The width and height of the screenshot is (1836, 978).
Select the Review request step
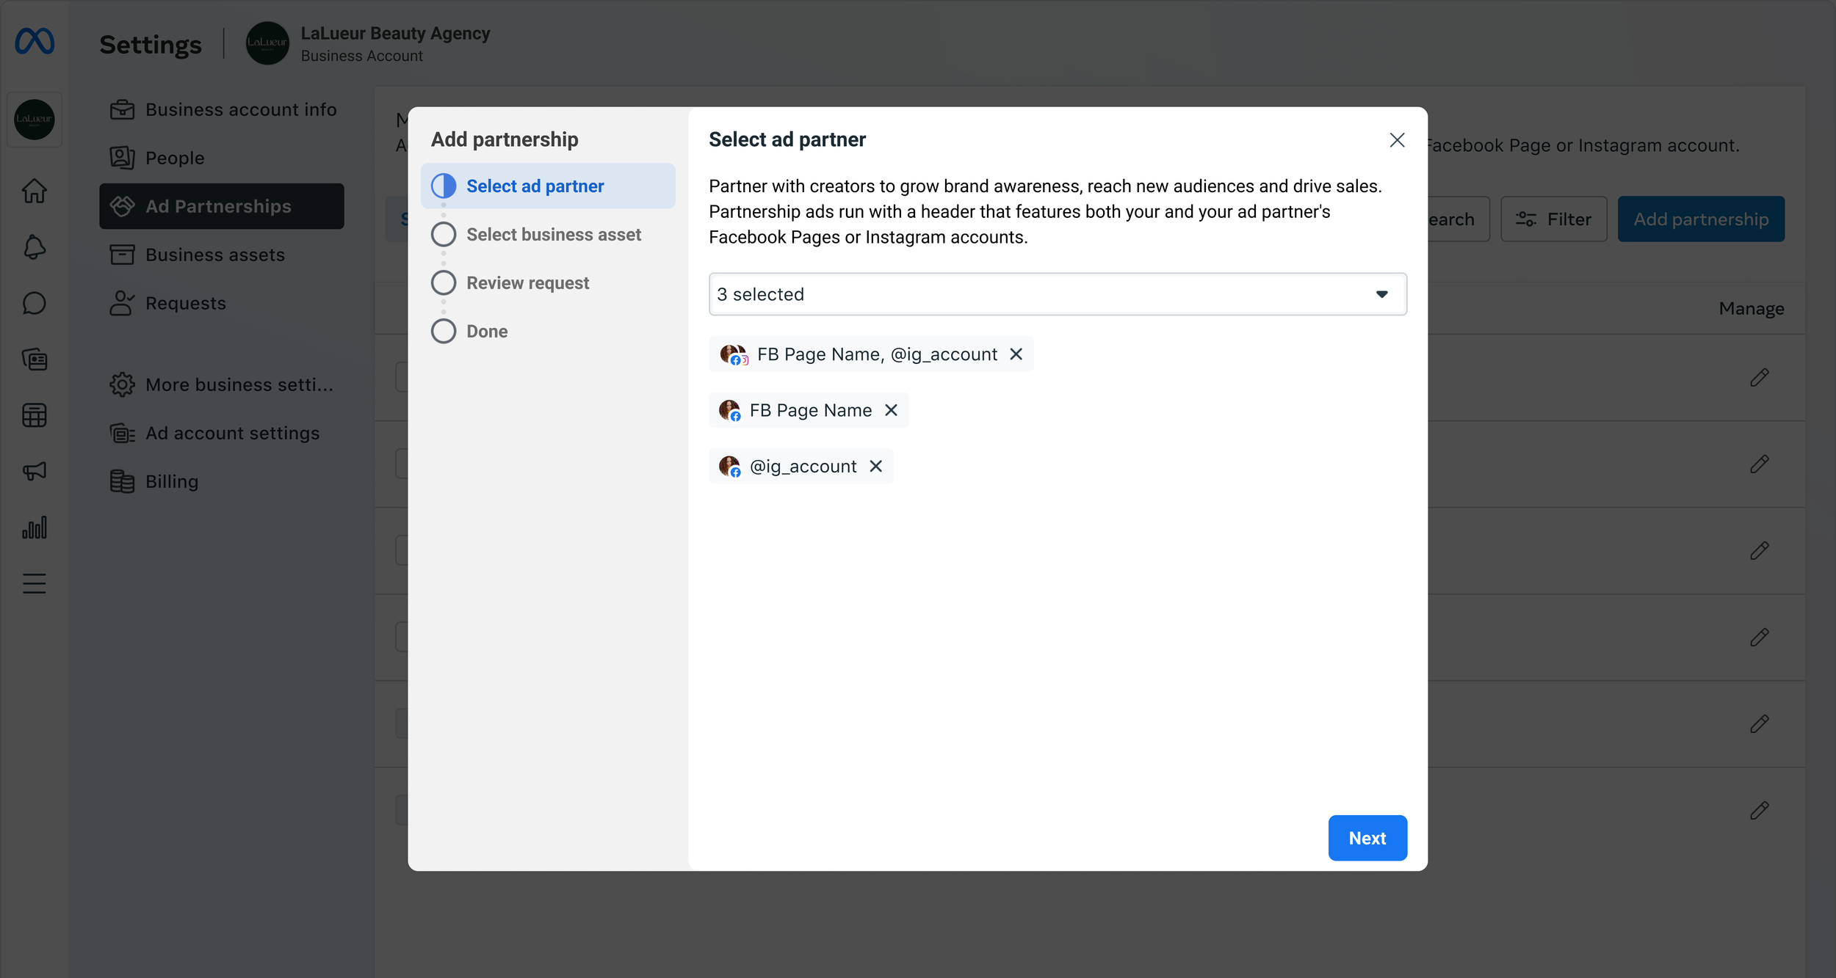(x=527, y=283)
